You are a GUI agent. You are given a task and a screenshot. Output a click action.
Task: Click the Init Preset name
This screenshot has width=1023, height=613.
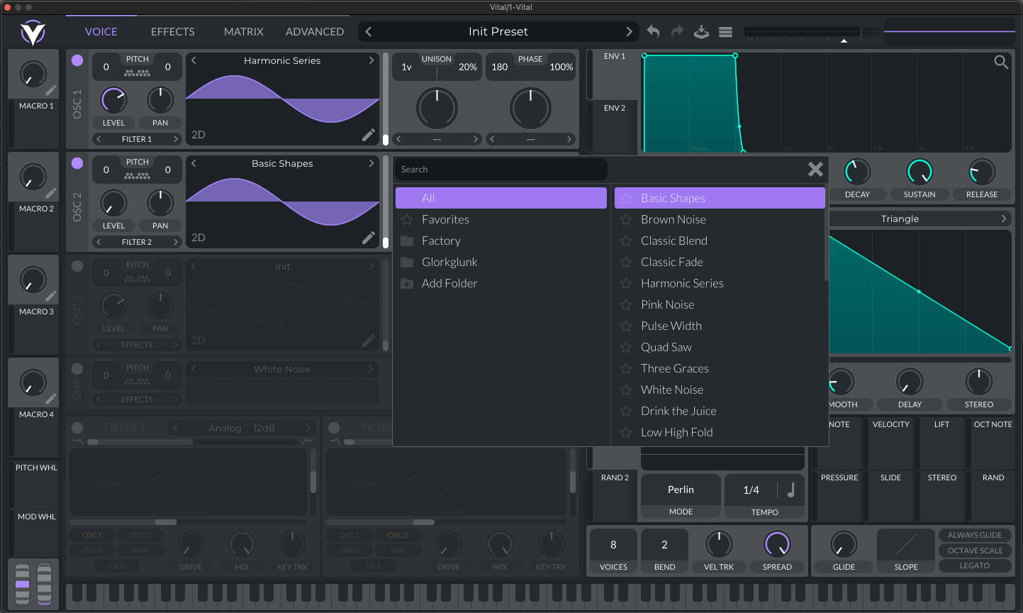point(498,31)
